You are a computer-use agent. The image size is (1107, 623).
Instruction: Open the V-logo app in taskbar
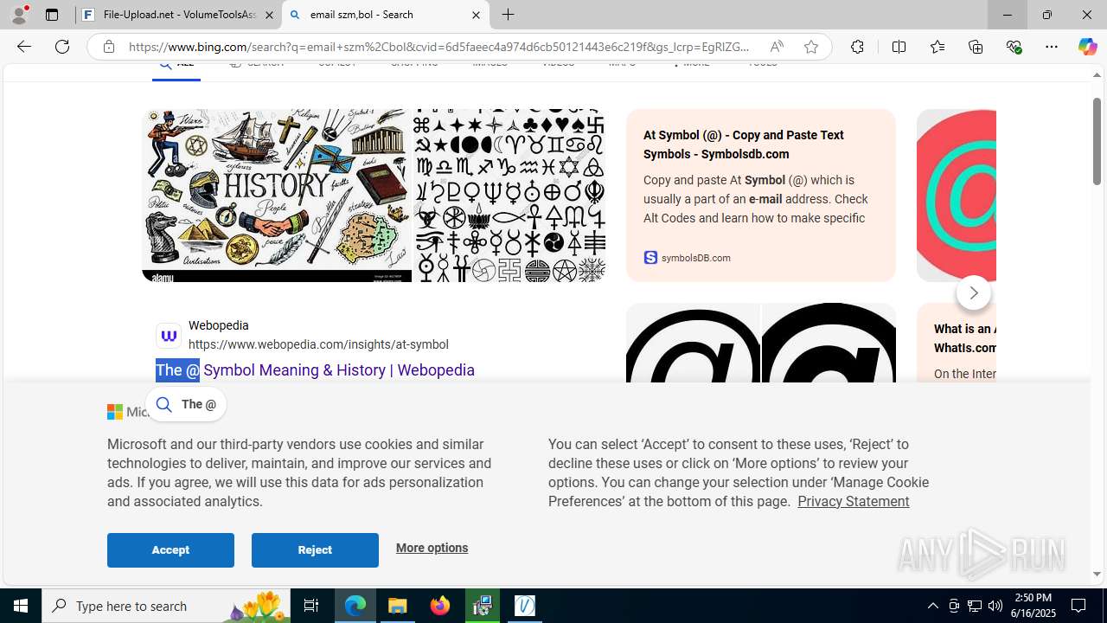point(525,606)
